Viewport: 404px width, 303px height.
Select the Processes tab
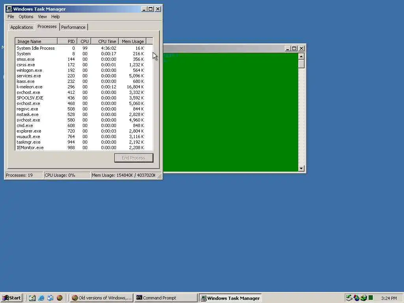(47, 26)
